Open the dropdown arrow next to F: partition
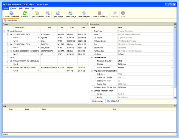Viewport: 179px width, 138px height. click(39, 48)
